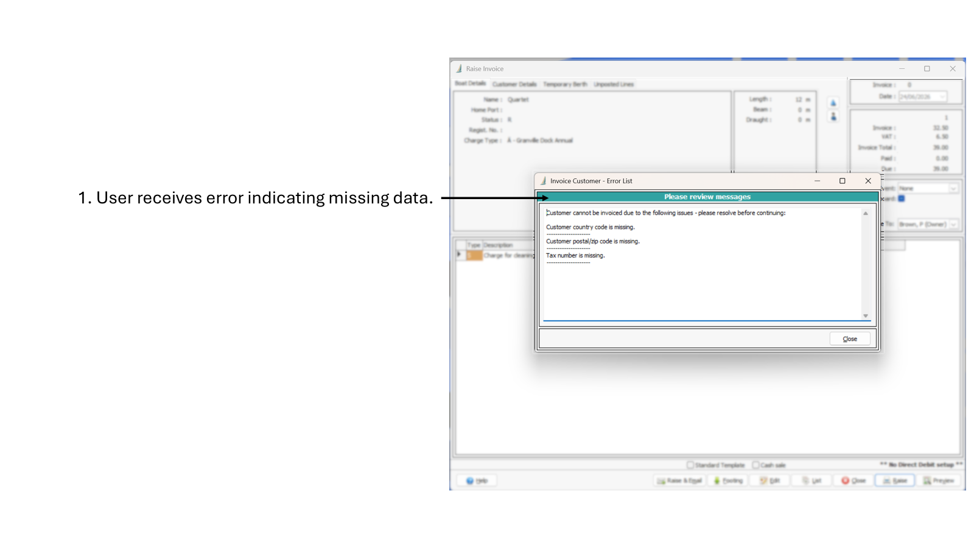The height and width of the screenshot is (548, 974).
Task: Expand the Invoice To dropdown showing Brown, P
Action: pyautogui.click(x=953, y=225)
